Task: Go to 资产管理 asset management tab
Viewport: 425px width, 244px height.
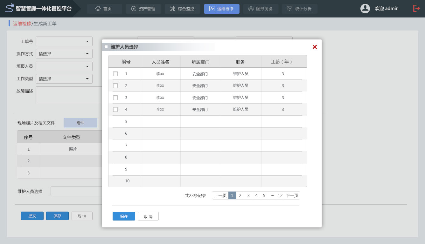Action: click(x=143, y=9)
